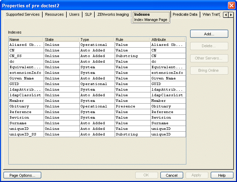Select the Obituary index row

pyautogui.click(x=26, y=106)
